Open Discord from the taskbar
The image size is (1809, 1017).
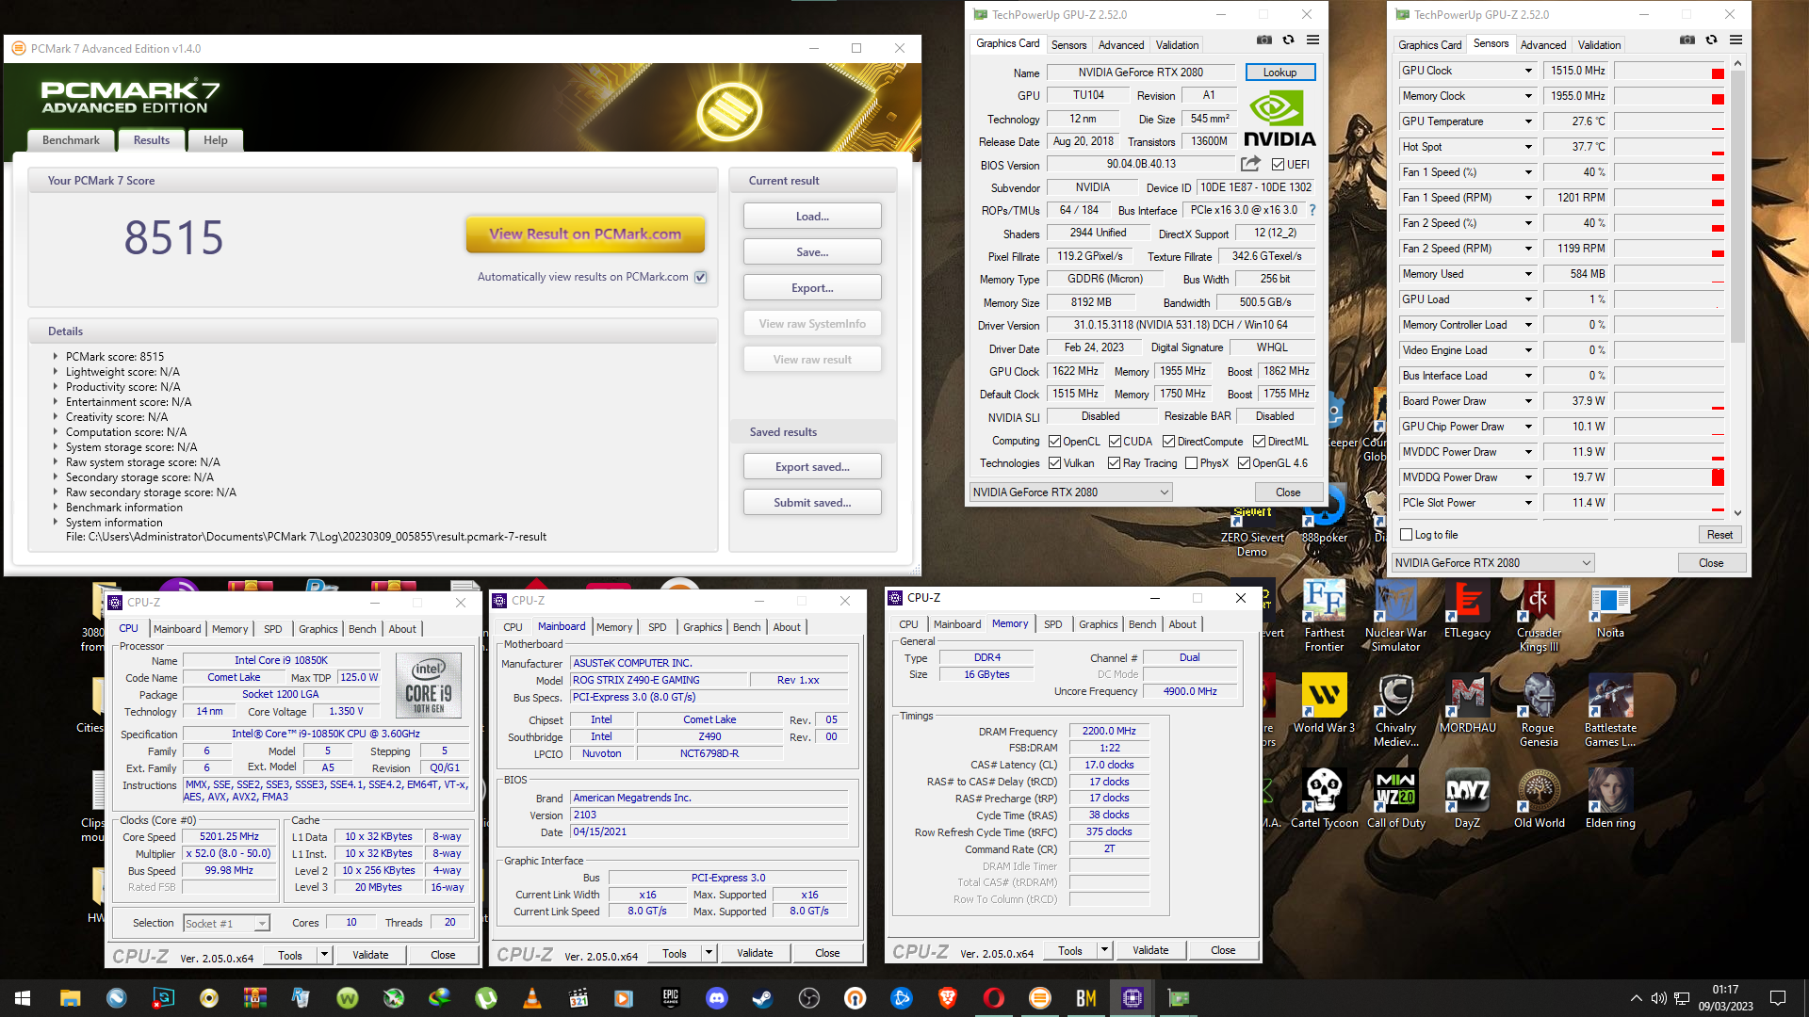click(717, 998)
